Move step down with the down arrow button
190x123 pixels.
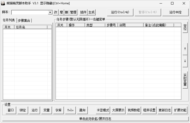coord(185,61)
